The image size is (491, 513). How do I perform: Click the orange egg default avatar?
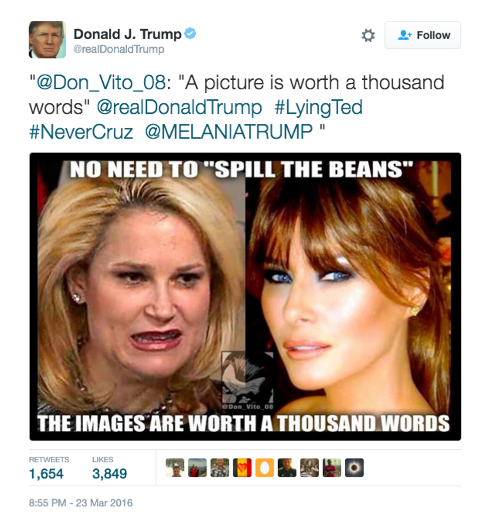click(265, 467)
